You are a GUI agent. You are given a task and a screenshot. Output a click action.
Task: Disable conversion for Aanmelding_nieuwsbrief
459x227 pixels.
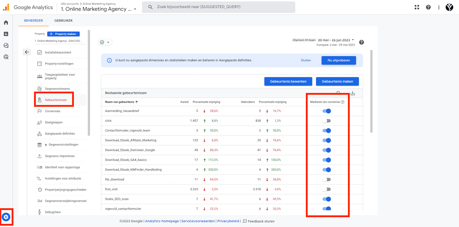(326, 111)
